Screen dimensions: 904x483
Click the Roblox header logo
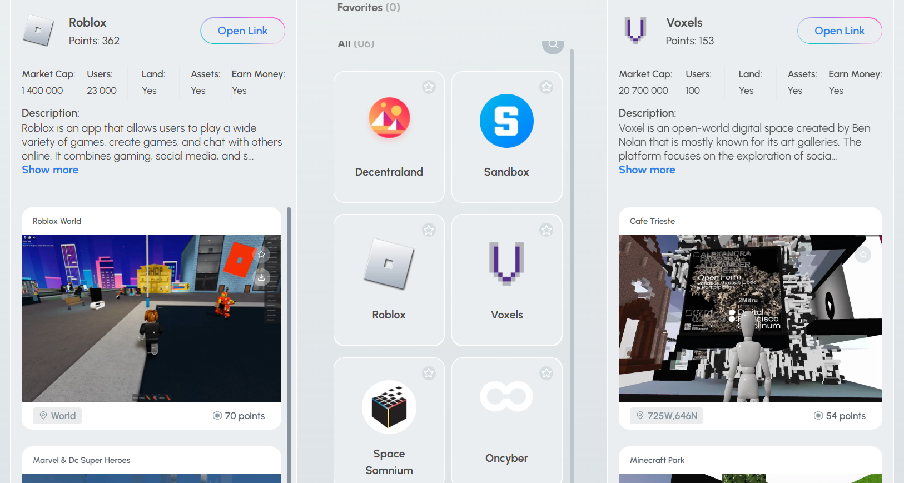[38, 30]
